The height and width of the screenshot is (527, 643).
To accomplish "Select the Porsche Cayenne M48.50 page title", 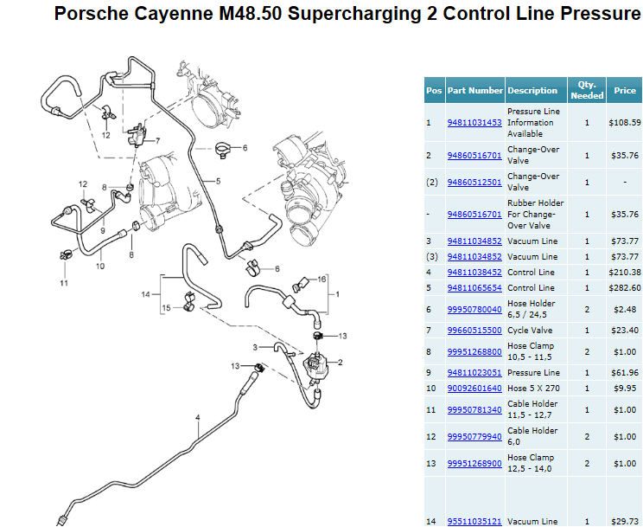I will tap(347, 14).
